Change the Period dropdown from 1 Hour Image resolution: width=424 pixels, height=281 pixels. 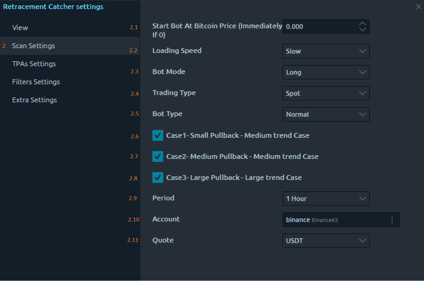pyautogui.click(x=326, y=199)
